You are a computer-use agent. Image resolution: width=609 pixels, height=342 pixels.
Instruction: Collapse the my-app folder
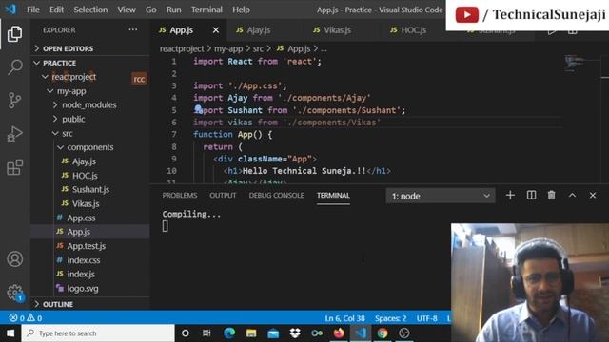point(71,91)
